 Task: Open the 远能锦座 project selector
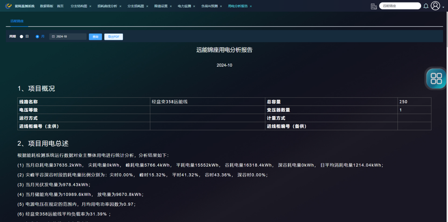[x=400, y=6]
